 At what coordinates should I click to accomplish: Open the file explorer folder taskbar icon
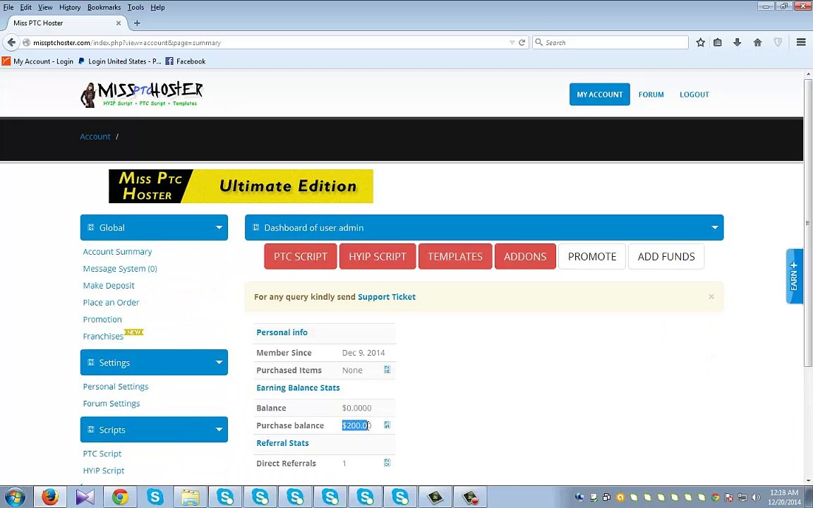pos(191,497)
